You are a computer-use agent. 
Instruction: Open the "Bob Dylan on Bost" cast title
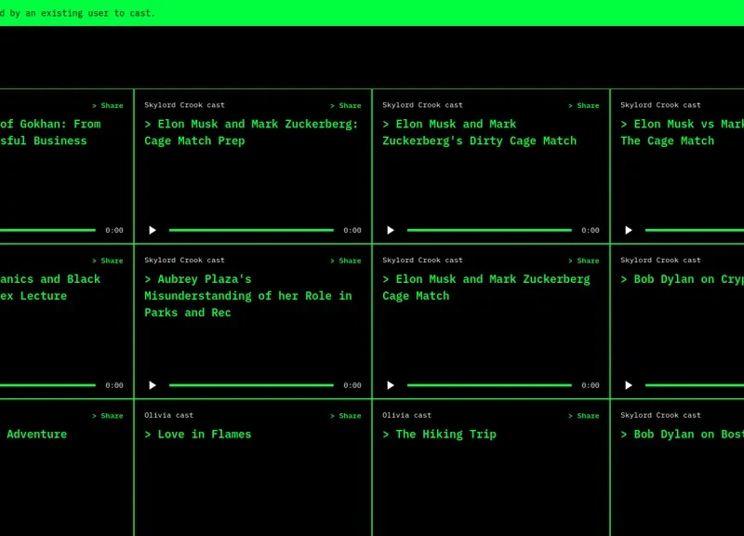coord(682,435)
